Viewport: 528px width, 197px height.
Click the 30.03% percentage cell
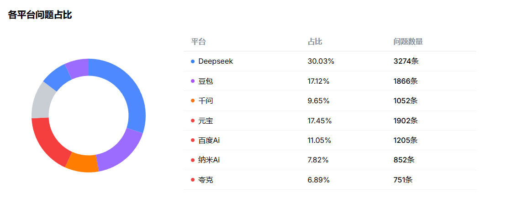click(321, 61)
